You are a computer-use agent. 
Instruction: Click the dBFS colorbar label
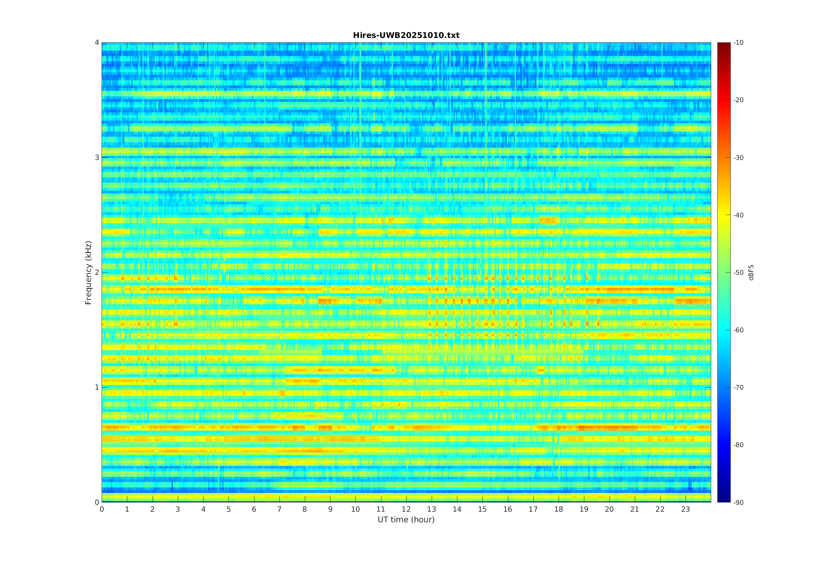click(751, 272)
